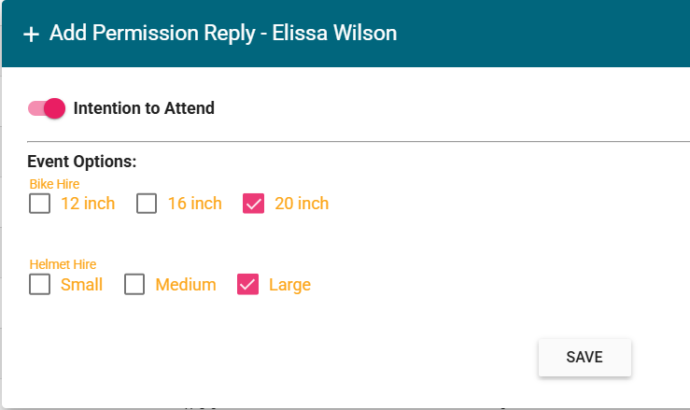Click the "Helmet Hire" group label
Screen dimensions: 690x410
coord(63,264)
